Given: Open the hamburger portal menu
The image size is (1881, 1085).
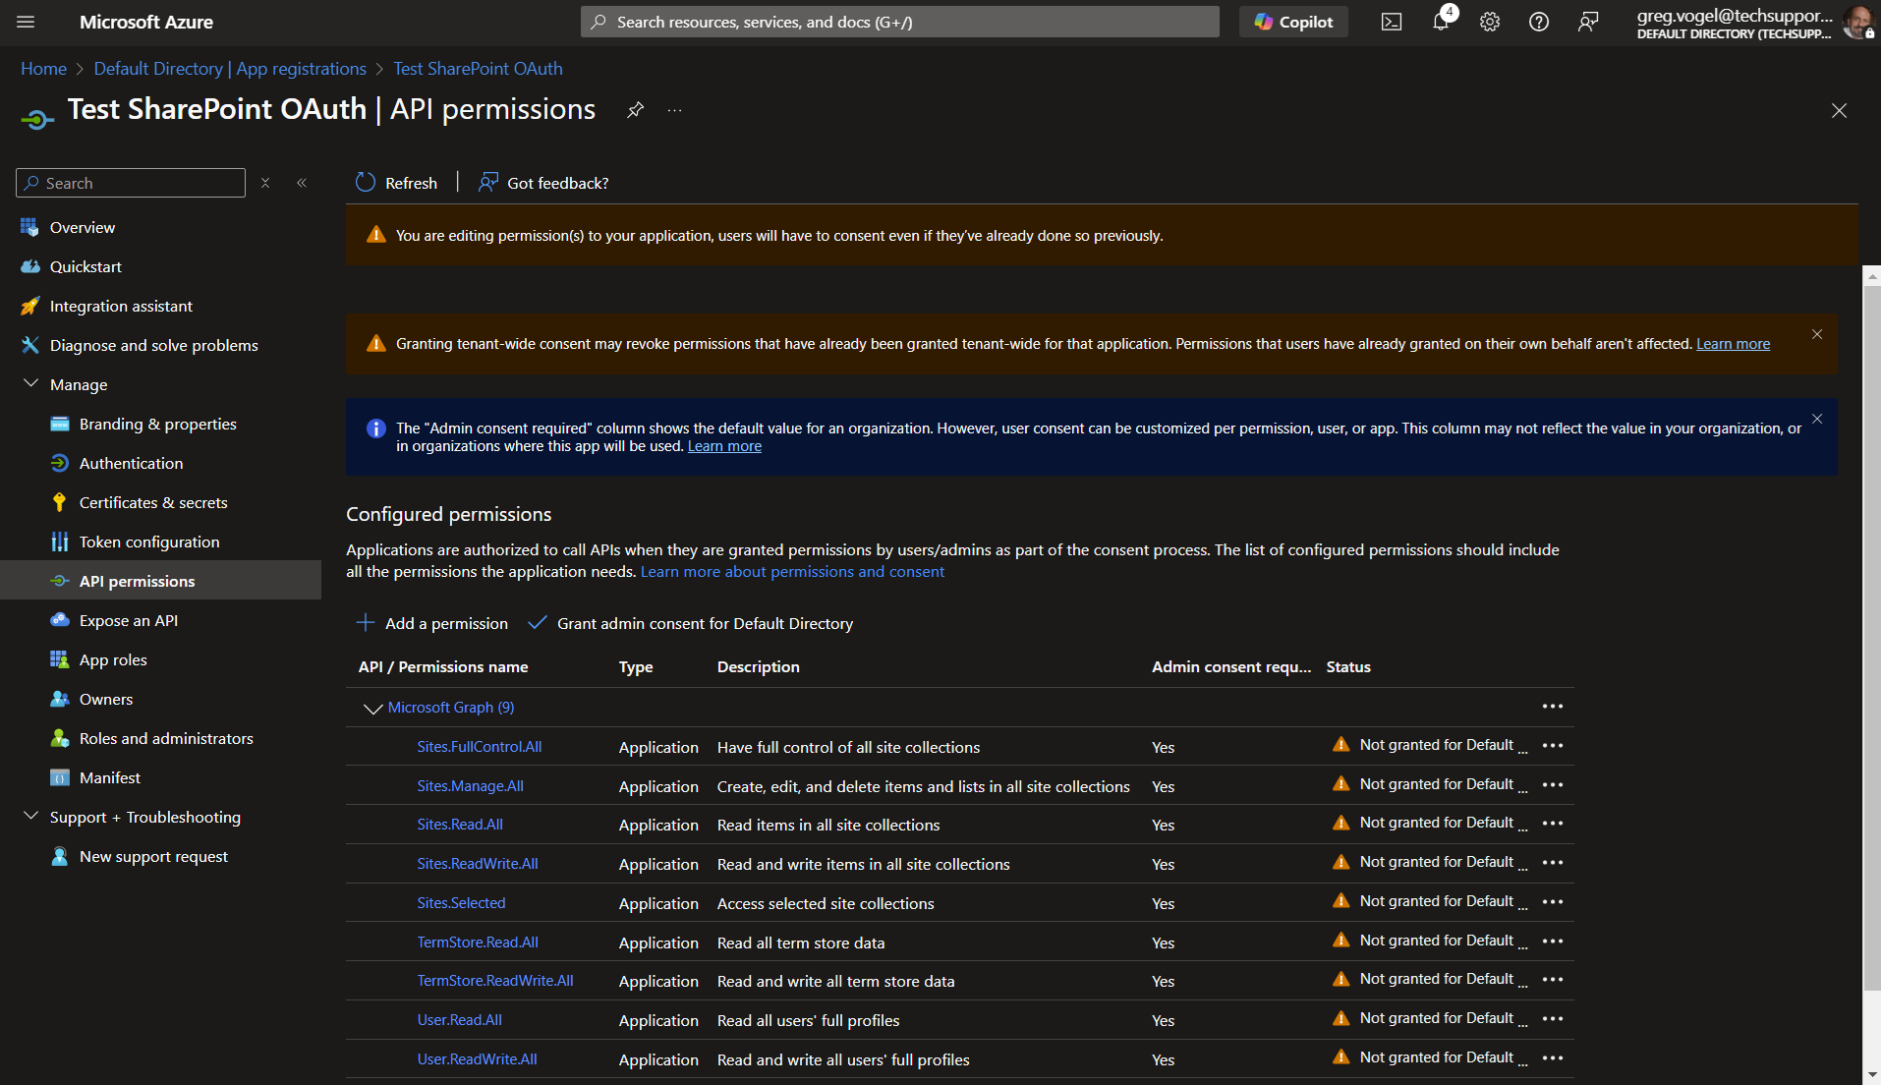Looking at the screenshot, I should pyautogui.click(x=27, y=22).
